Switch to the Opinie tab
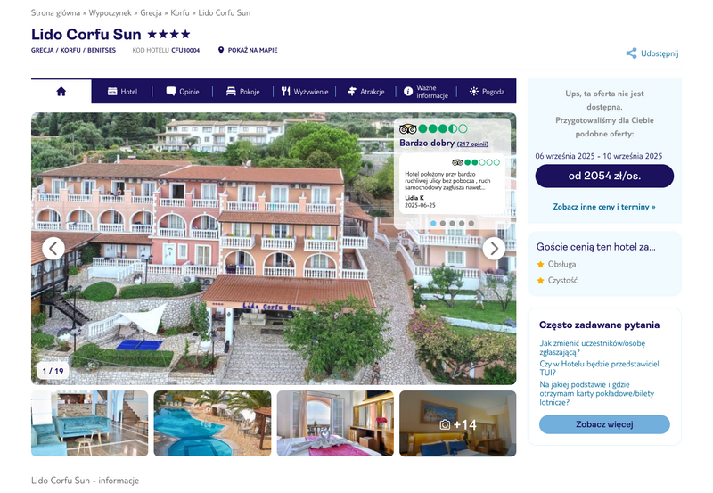This screenshot has width=713, height=493. [183, 92]
